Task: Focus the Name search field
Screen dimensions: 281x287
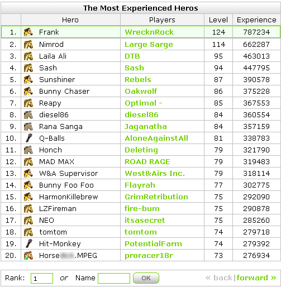Action: (x=114, y=278)
